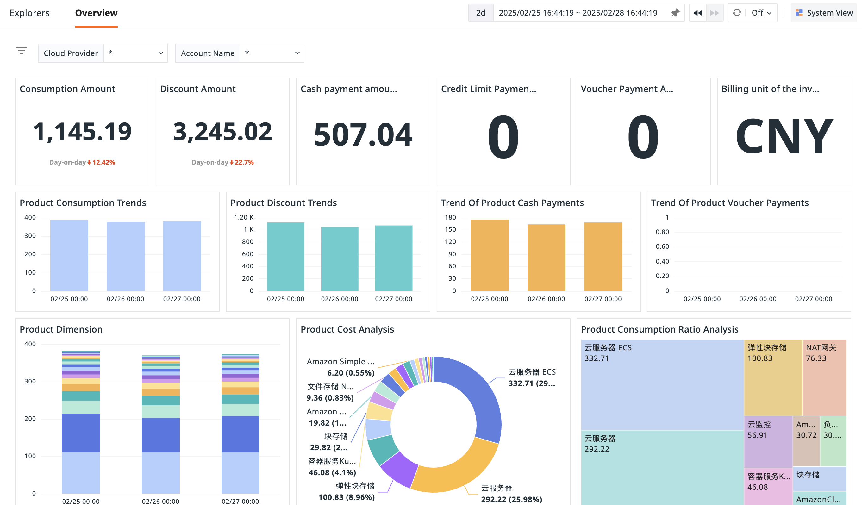Click the Day-on-day 12.42% indicator
The width and height of the screenshot is (862, 505).
(x=82, y=162)
